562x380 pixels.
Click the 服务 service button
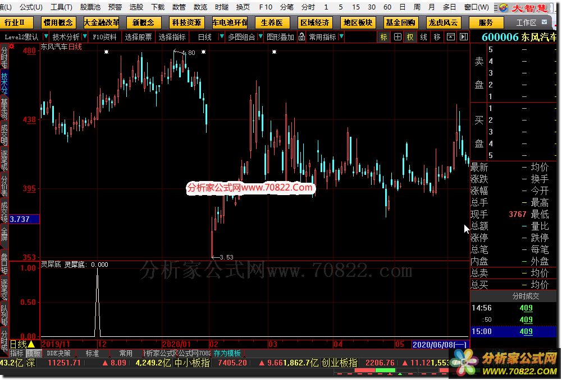[486, 22]
